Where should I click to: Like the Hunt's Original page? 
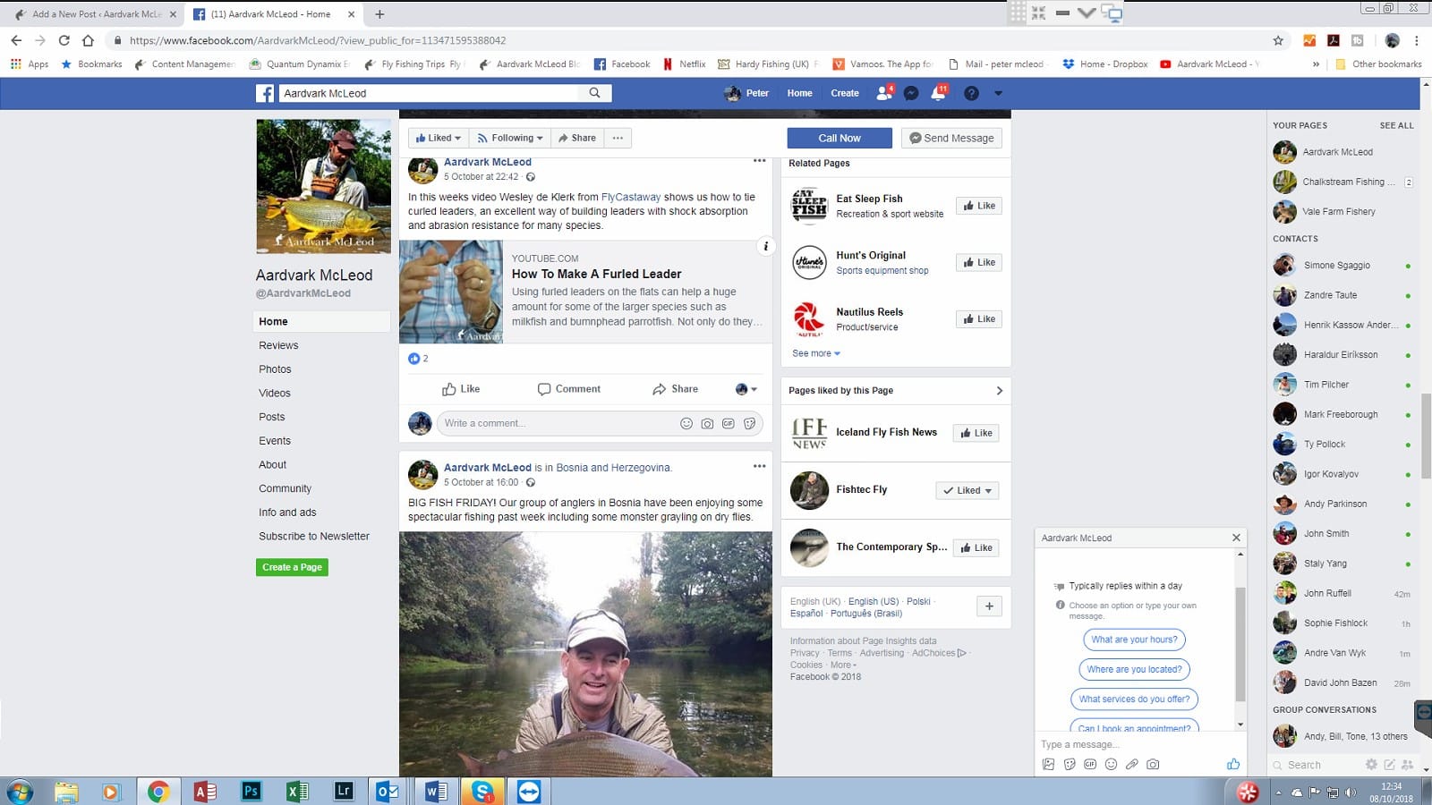pyautogui.click(x=978, y=262)
